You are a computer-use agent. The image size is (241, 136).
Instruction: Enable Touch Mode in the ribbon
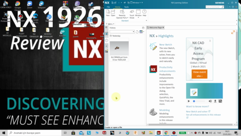132,14
